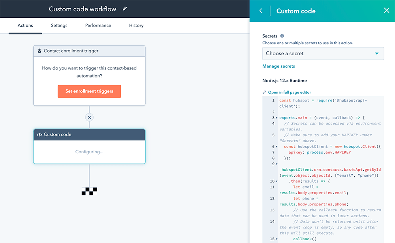Screen dimensions: 395x243
Task: Open the Manage secrets link
Action: coord(278,66)
